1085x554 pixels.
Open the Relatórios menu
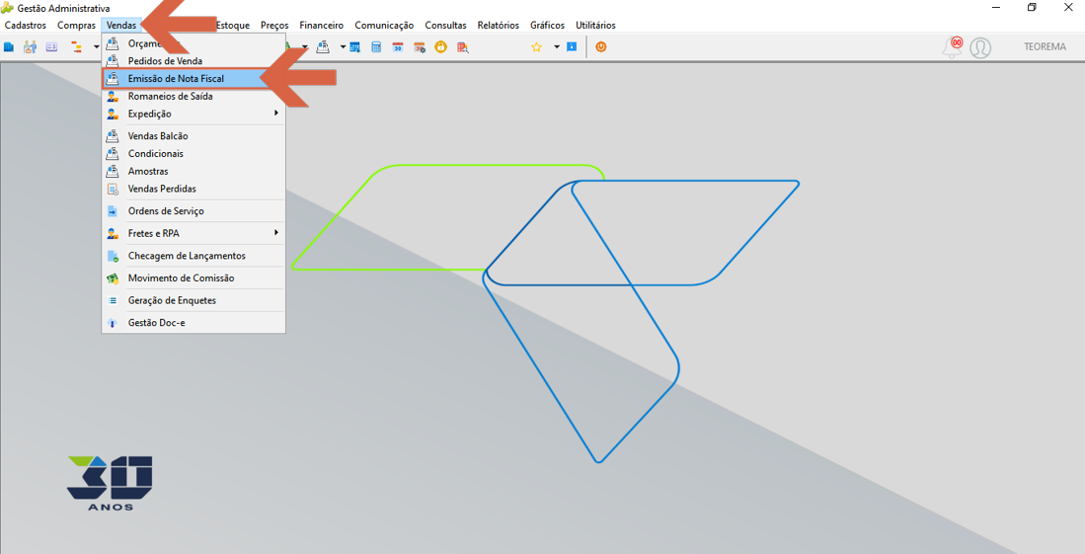click(x=499, y=25)
